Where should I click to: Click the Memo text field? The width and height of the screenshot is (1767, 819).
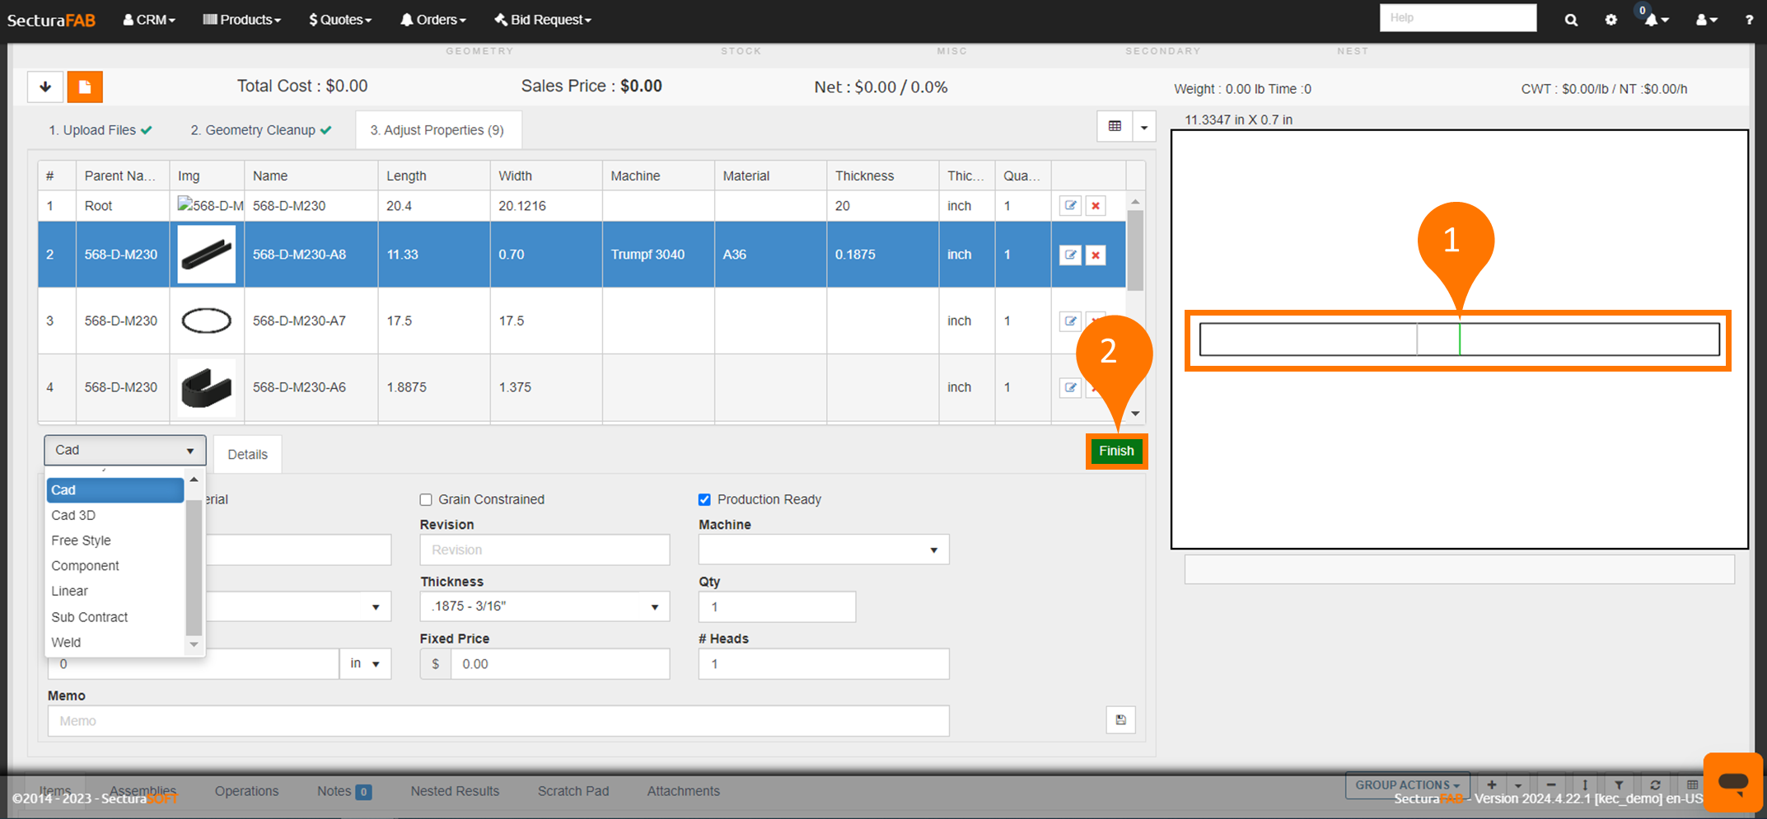pyautogui.click(x=498, y=721)
